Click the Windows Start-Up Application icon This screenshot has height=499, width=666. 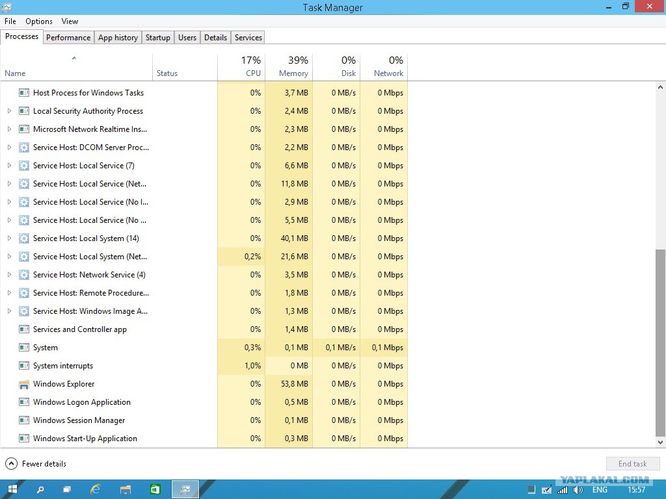click(24, 439)
